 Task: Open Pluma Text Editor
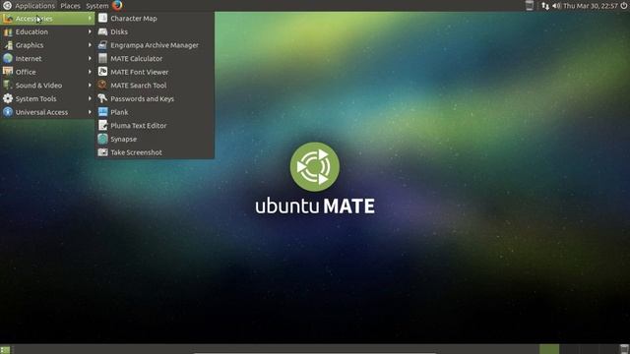point(155,126)
